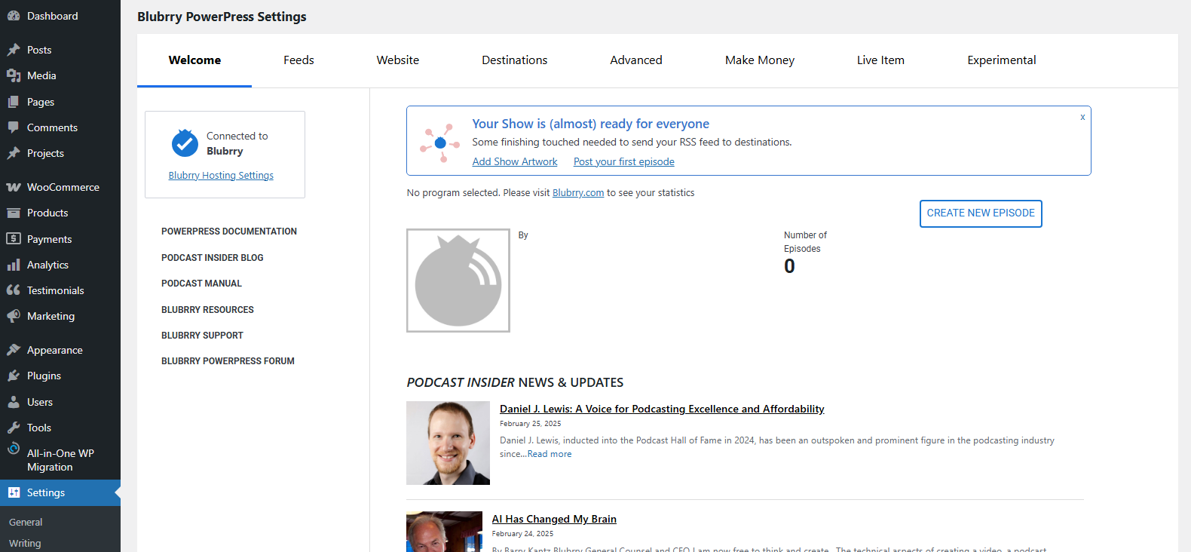Image resolution: width=1191 pixels, height=552 pixels.
Task: Open POWERPRESS DOCUMENTATION link
Action: [229, 232]
